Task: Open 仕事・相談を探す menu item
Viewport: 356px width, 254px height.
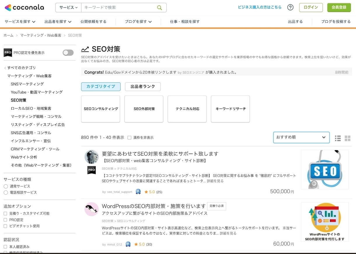Action: (185, 22)
